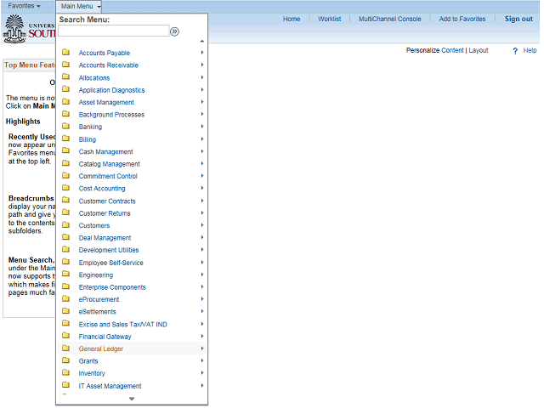This screenshot has height=408, width=544.
Task: Click the folder icon beside Engineering
Action: [x=66, y=274]
